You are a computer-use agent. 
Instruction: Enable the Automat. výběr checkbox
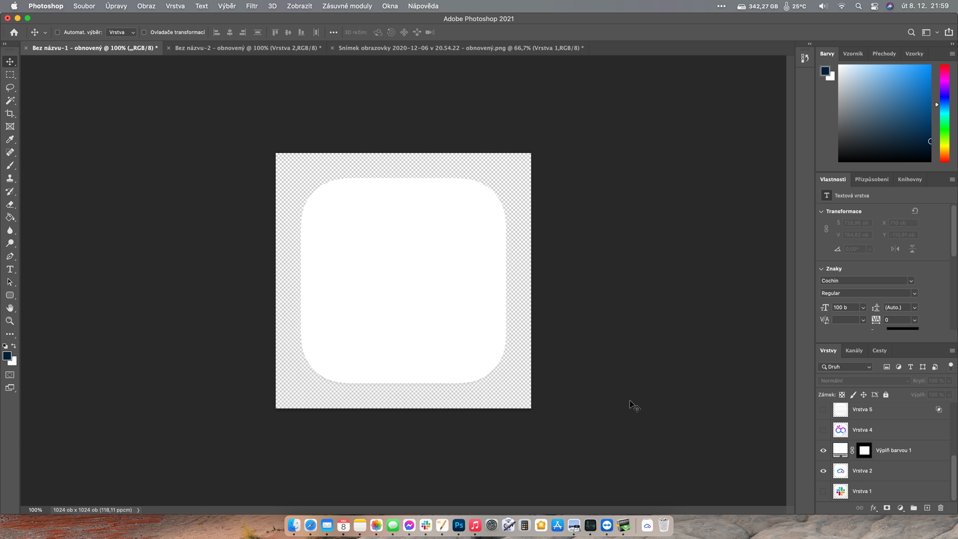pos(58,32)
